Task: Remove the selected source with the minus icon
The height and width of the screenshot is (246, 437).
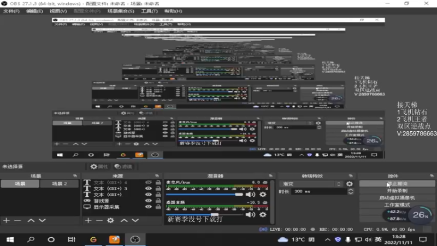Action: coord(99,220)
